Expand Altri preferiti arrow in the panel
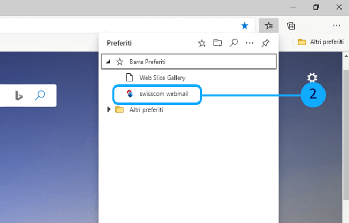 tap(109, 109)
